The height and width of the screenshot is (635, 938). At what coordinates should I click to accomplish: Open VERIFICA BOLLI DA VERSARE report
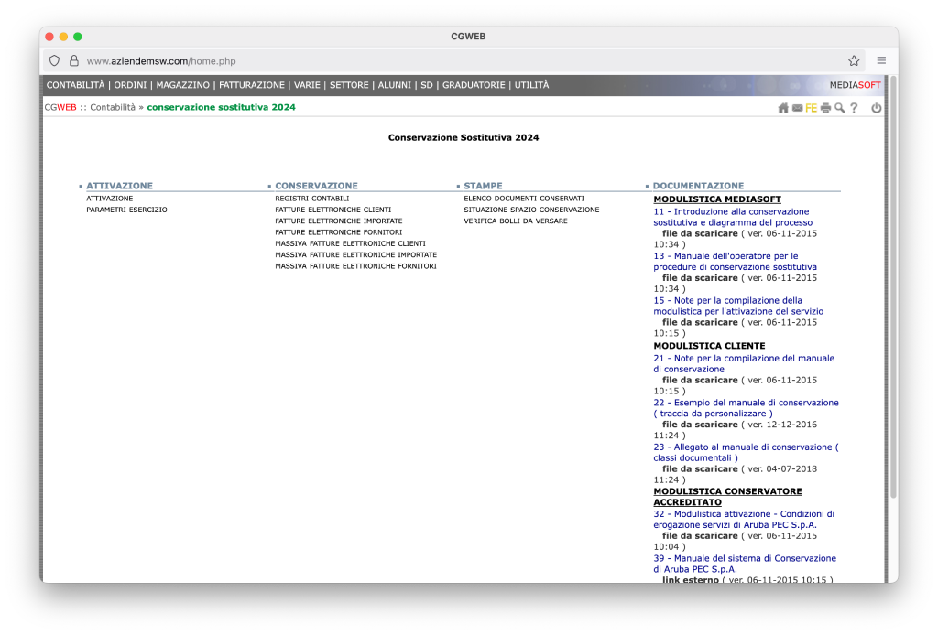515,221
